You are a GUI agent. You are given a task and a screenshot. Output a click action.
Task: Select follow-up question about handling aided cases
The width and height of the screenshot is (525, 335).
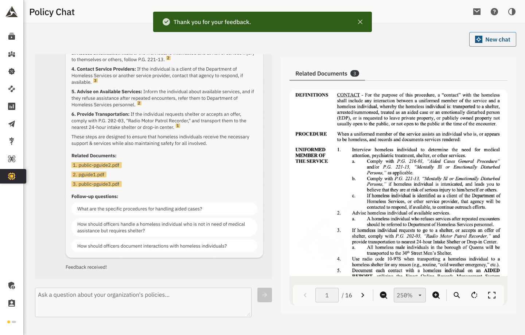click(x=165, y=208)
